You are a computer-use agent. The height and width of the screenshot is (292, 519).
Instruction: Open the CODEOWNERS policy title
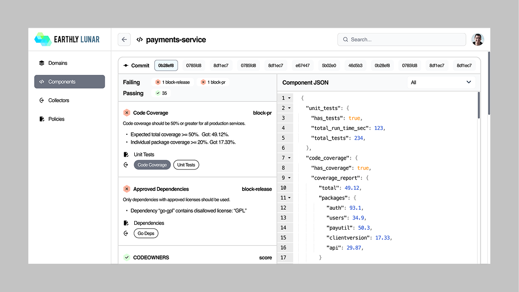coord(151,257)
